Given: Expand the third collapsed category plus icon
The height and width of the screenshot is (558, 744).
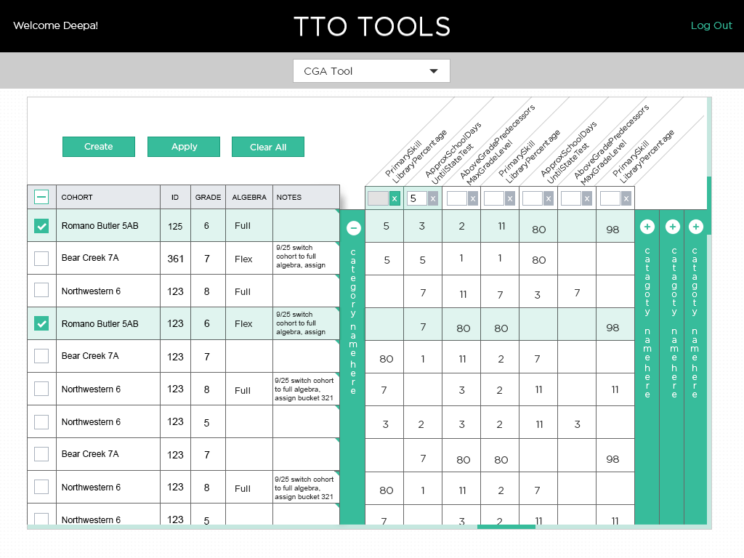Looking at the screenshot, I should 695,227.
